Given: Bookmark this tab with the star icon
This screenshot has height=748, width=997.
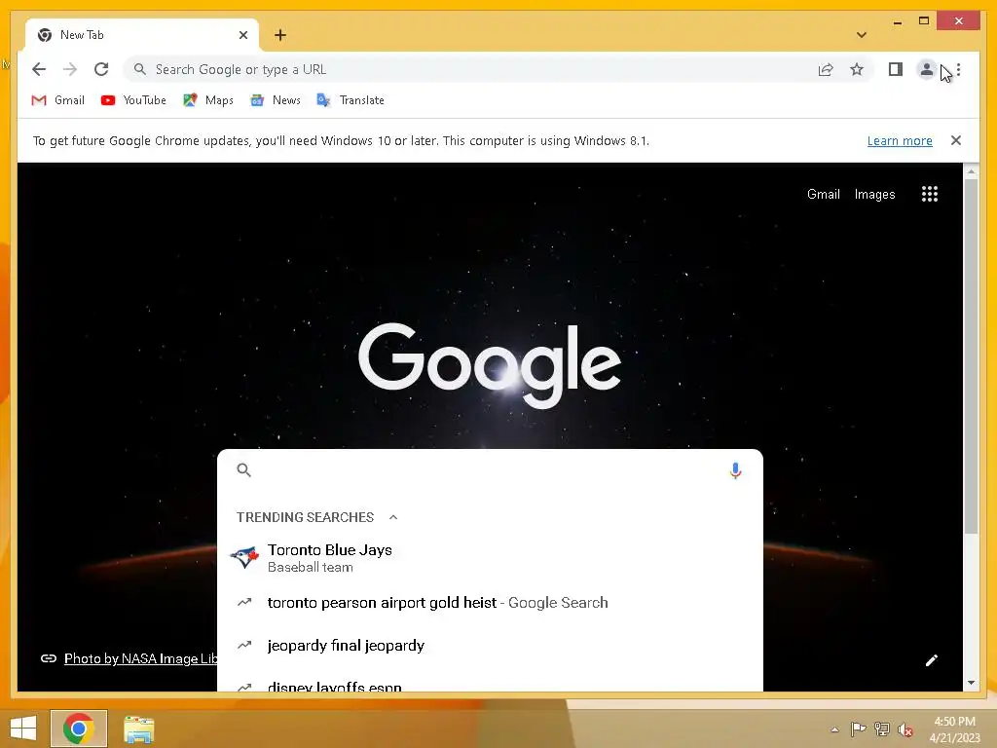Looking at the screenshot, I should click(857, 69).
